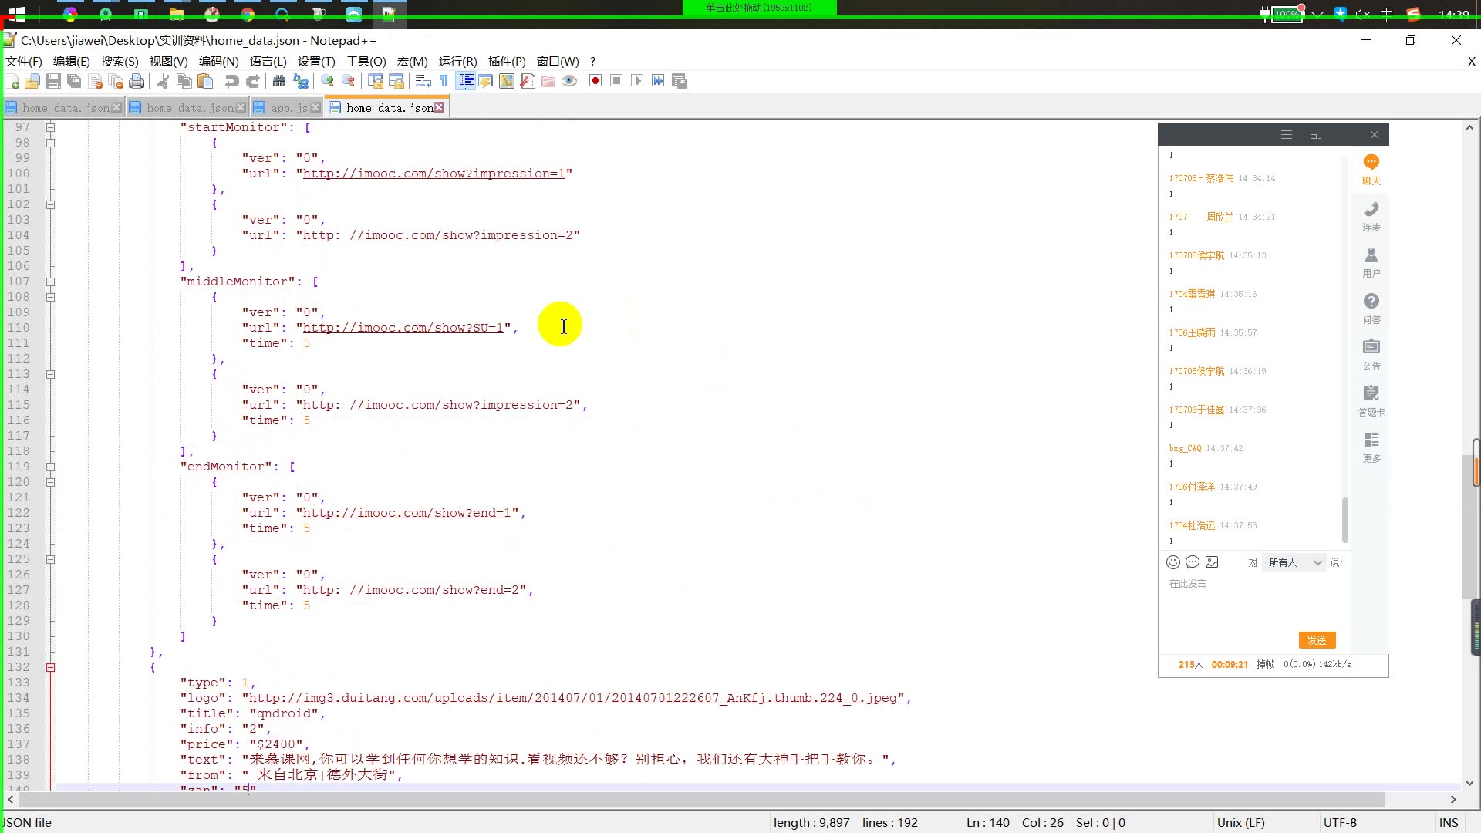Close the active home_data.json tab
The height and width of the screenshot is (833, 1481).
tap(439, 107)
